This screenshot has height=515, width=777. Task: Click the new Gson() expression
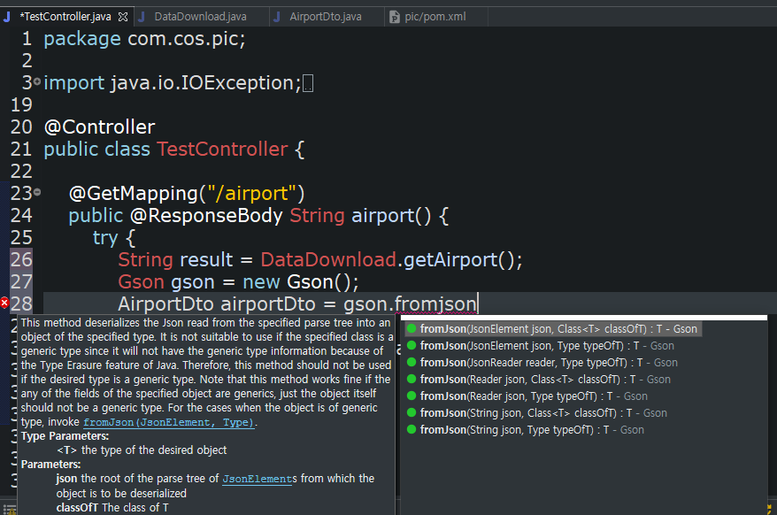[296, 282]
